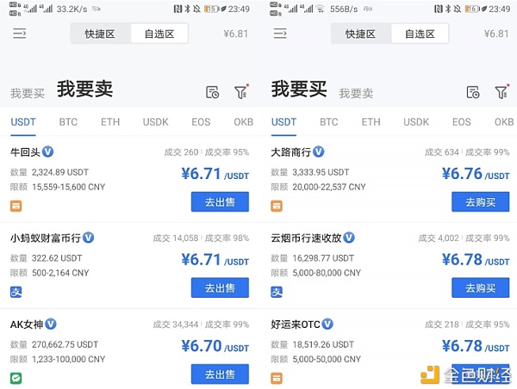
Task: Select 我要卖 heading on left screen
Action: click(x=85, y=89)
